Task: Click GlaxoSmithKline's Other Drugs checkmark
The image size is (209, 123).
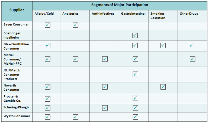Action: point(191,46)
